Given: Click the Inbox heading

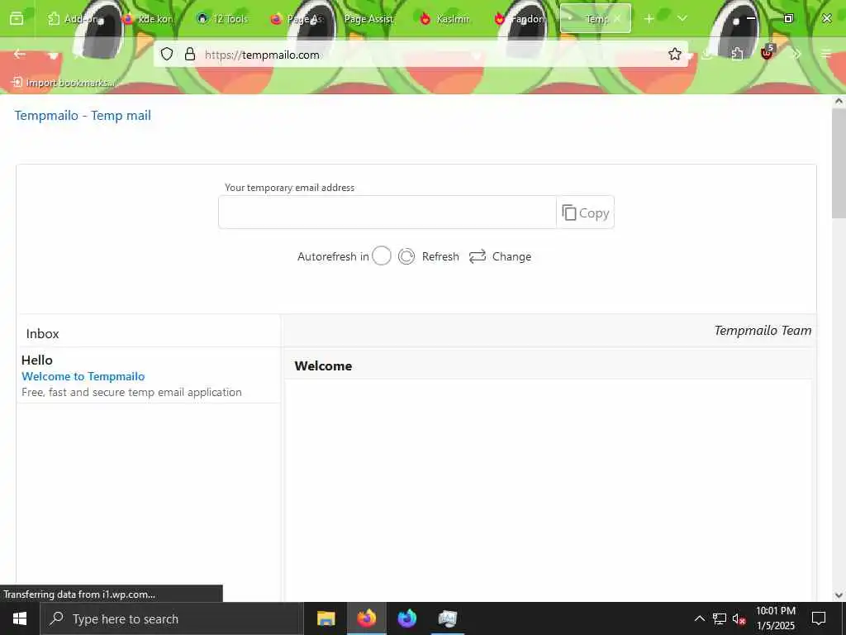Looking at the screenshot, I should (43, 334).
